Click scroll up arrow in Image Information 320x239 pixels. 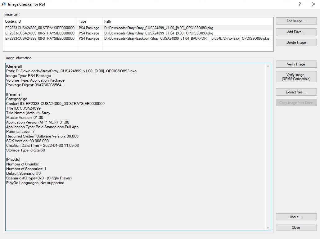pos(268,66)
